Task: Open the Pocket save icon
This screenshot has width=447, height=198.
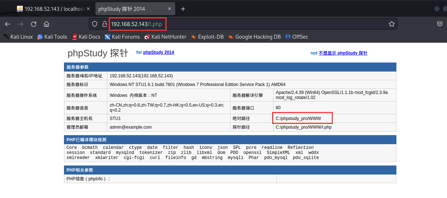Action: 440,24
